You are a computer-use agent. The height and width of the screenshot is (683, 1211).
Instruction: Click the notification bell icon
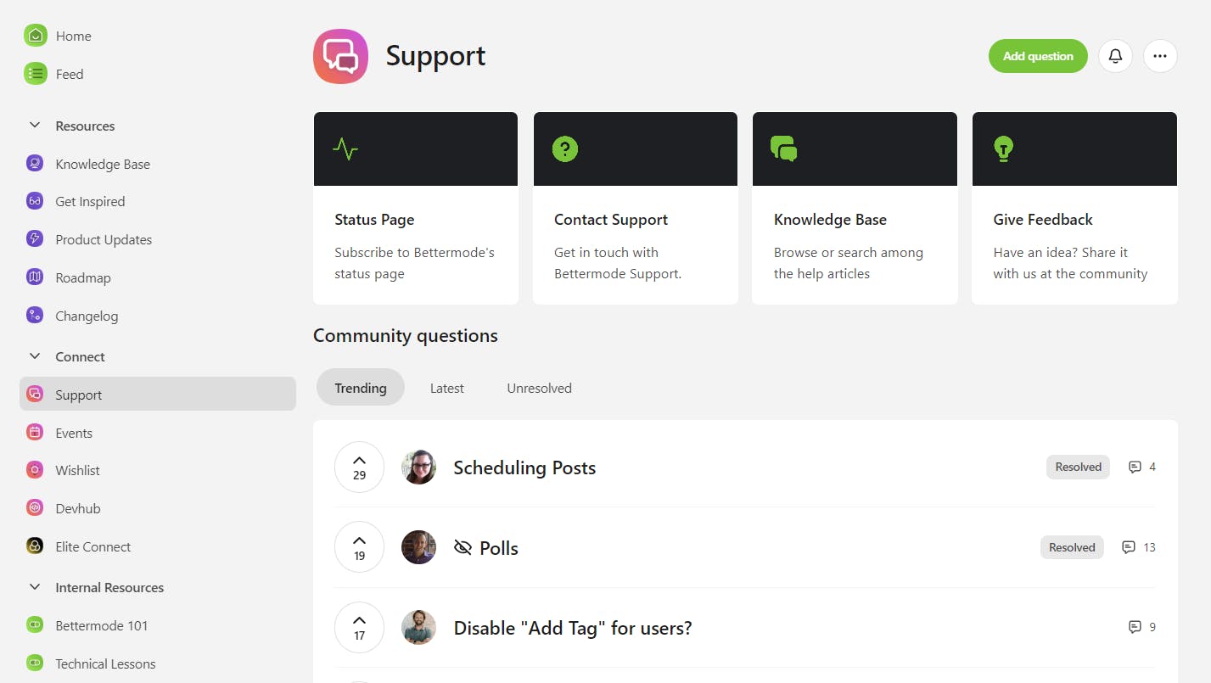point(1115,56)
